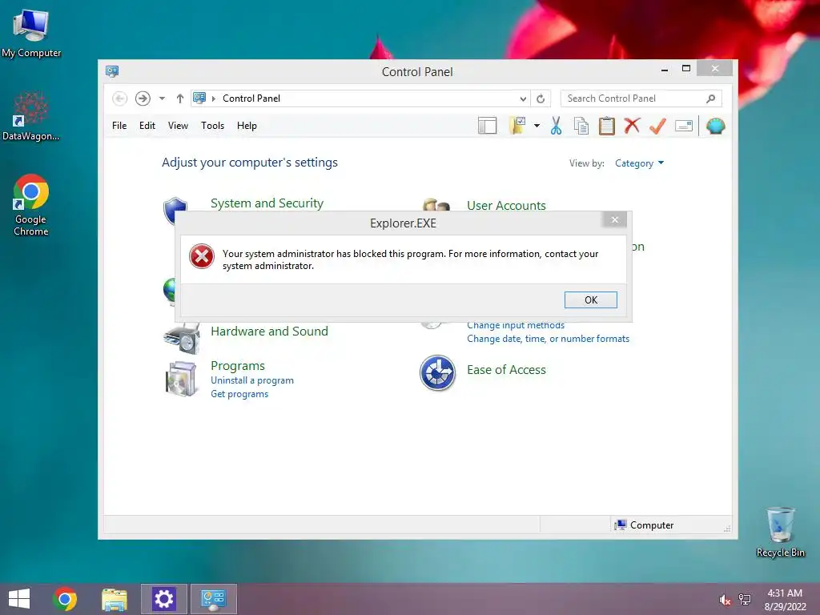The width and height of the screenshot is (820, 615).
Task: Open User Accounts
Action: (506, 205)
